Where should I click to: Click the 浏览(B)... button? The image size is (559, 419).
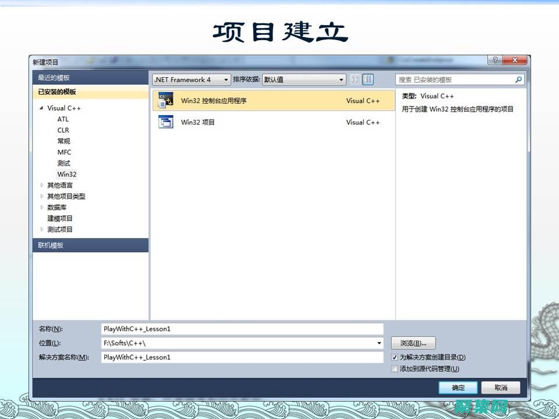coord(413,343)
